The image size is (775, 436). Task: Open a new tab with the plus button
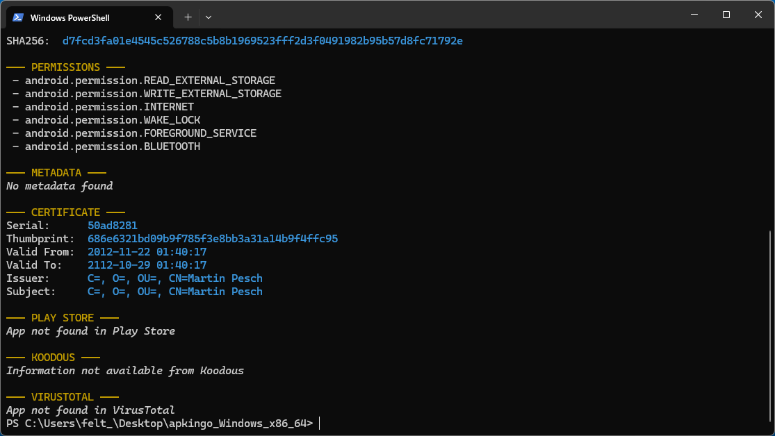[188, 17]
